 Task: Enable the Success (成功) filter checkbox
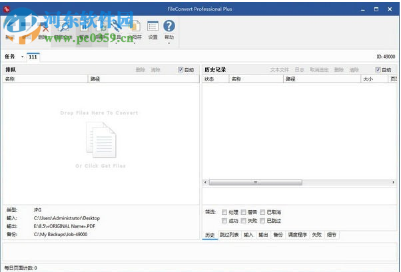click(x=224, y=221)
